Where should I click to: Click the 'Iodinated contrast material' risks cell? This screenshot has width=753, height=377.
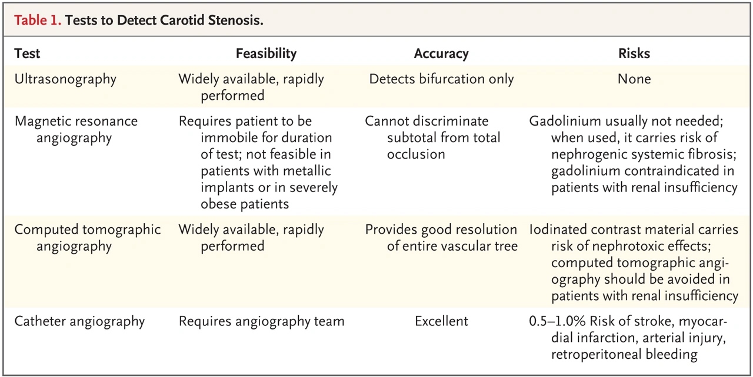(x=634, y=262)
